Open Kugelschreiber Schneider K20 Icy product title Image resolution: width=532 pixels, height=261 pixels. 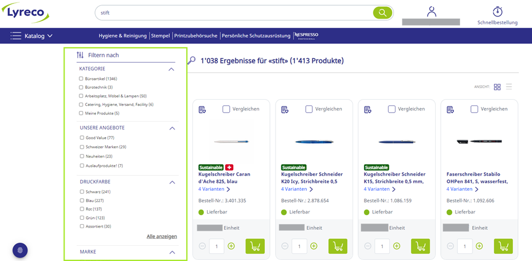tap(311, 178)
